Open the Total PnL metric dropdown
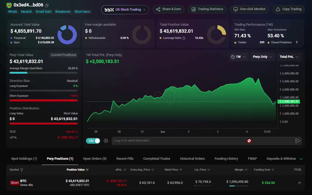This screenshot has height=195, width=312. 289,57
